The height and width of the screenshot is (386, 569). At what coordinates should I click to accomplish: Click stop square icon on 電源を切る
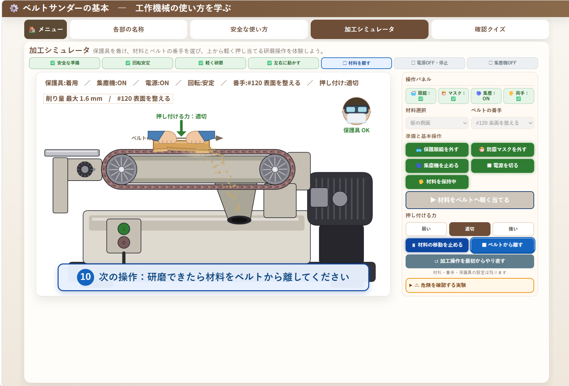coord(489,165)
